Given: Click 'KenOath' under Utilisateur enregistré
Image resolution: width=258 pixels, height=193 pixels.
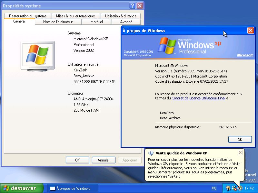Looking at the screenshot, I should [80, 70].
